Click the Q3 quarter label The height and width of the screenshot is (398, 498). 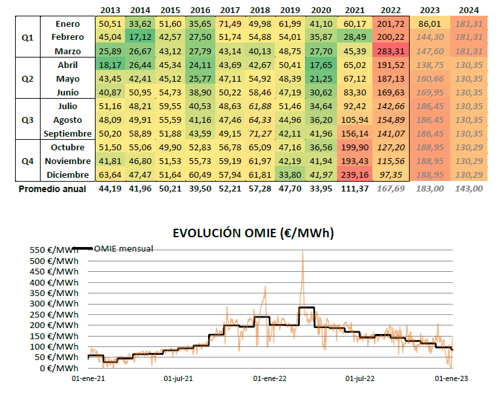27,120
